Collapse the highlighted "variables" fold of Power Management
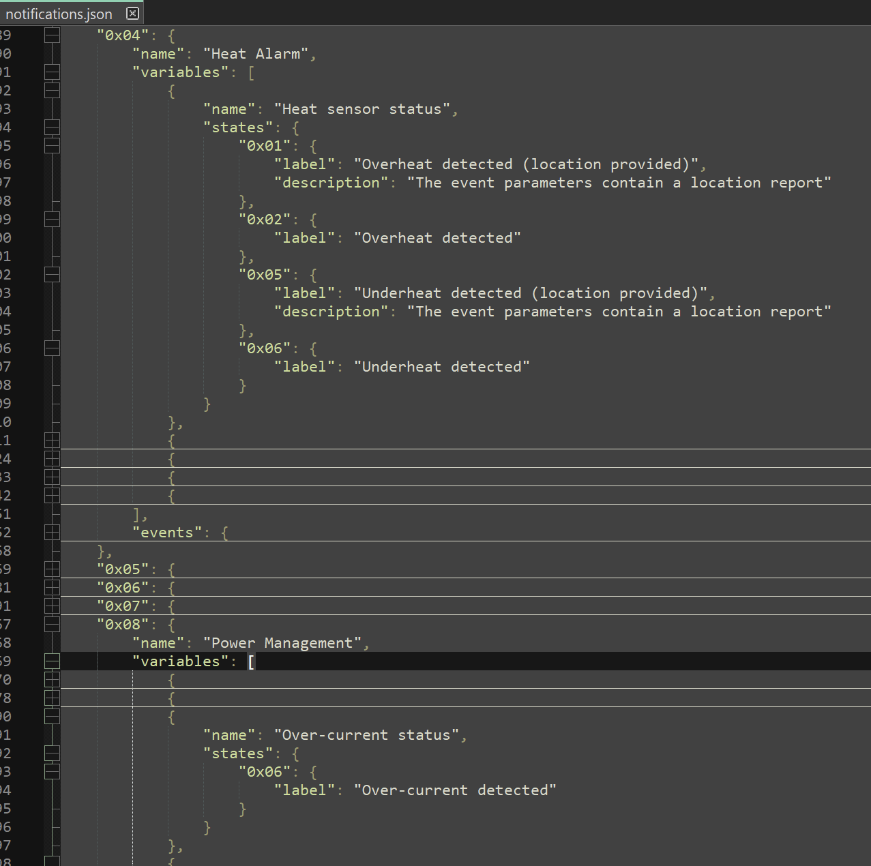Image resolution: width=871 pixels, height=866 pixels. point(52,661)
